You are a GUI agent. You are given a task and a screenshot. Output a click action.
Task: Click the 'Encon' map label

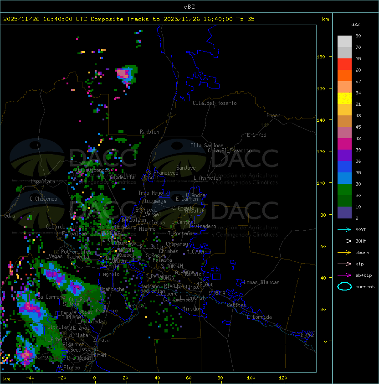273,115
